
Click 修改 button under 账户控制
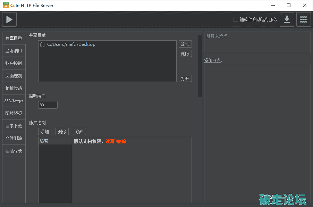(79, 132)
